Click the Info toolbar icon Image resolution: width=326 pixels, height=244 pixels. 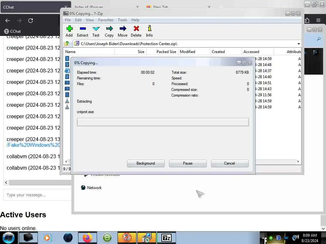point(149,31)
